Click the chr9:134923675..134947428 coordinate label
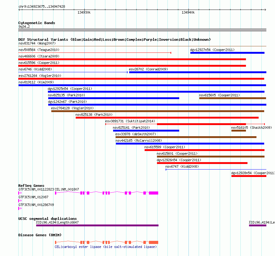Image resolution: width=275 pixels, height=256 pixels. (x=42, y=6)
